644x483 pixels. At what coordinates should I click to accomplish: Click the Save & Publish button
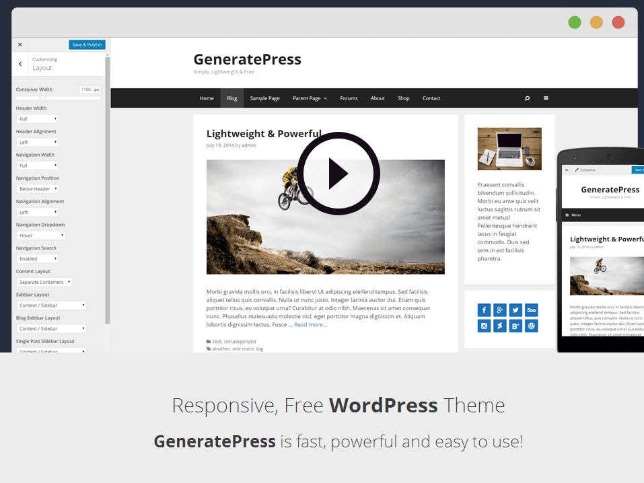pos(87,45)
